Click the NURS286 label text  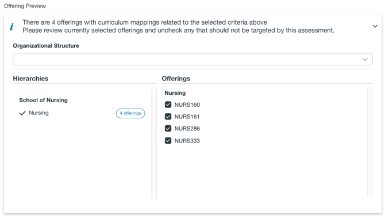187,128
